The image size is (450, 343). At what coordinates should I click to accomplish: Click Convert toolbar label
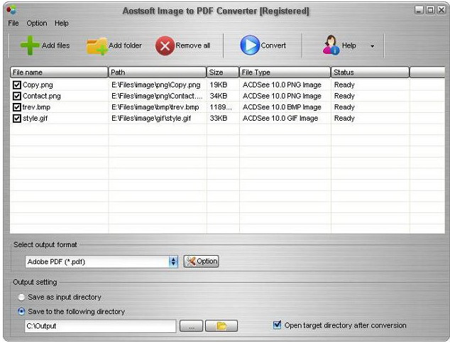point(273,45)
